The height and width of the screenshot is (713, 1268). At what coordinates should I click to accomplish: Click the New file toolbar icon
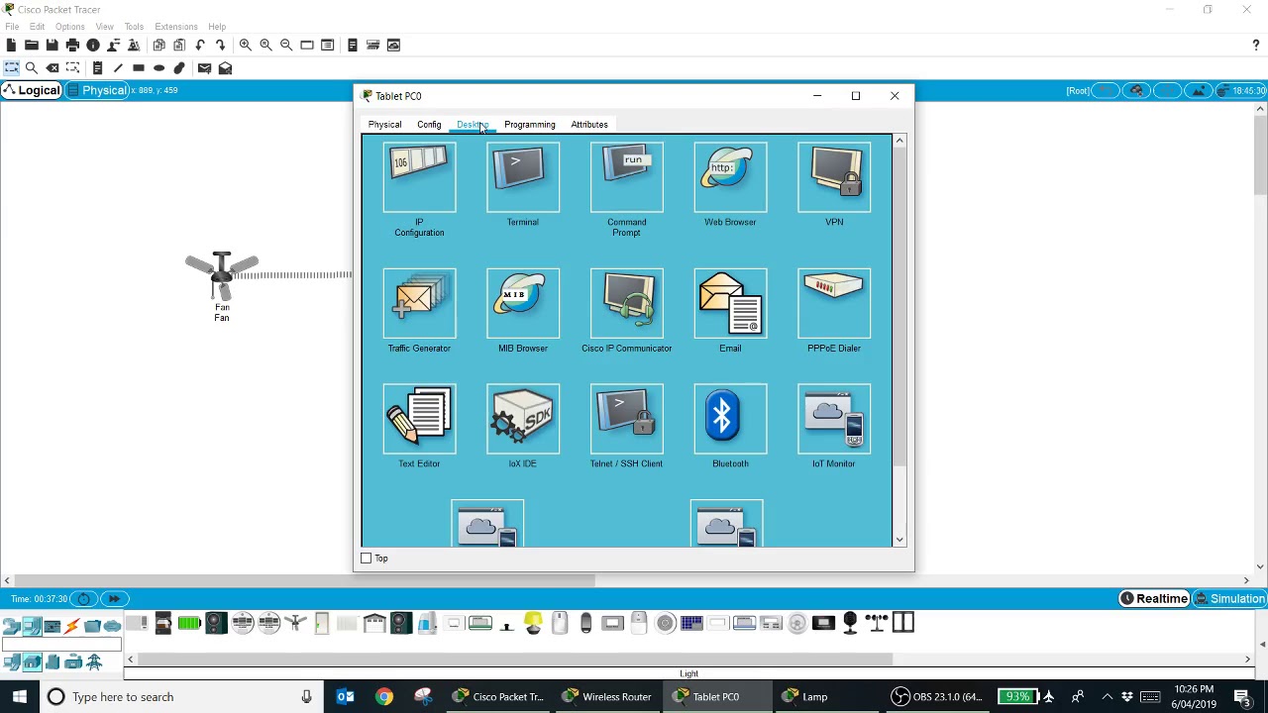tap(11, 45)
